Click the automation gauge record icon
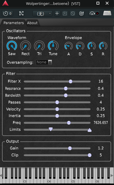Screen dimensions: 114x185 [x=94, y=13]
